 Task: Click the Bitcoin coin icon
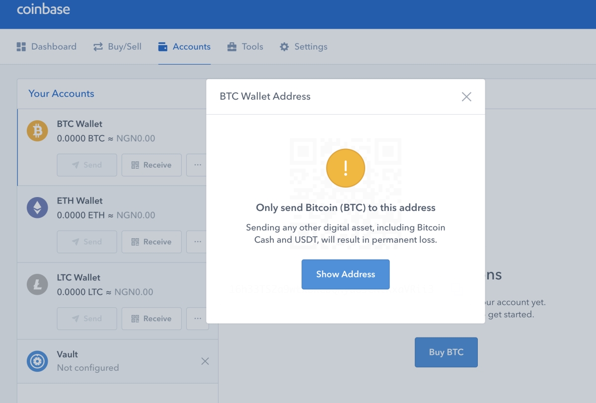[x=37, y=131]
